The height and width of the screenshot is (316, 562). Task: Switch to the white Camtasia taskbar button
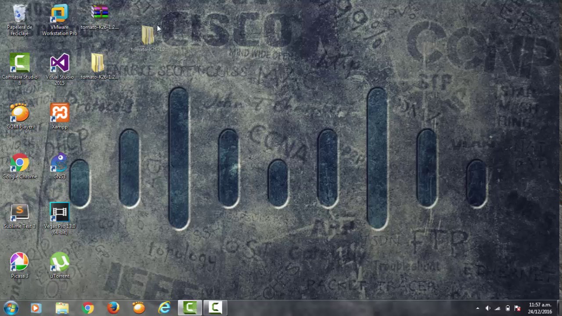(215, 308)
